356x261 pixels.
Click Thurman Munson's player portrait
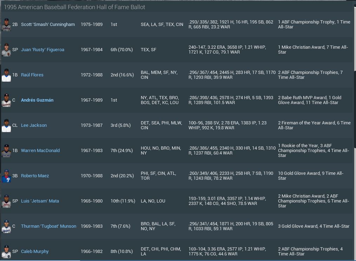pyautogui.click(x=6, y=226)
